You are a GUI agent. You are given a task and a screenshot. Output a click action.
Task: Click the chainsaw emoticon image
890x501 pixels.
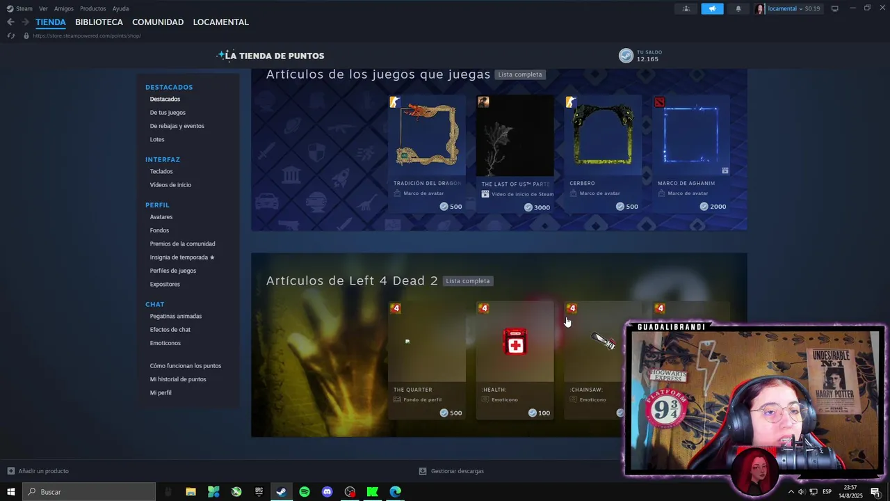tap(603, 341)
